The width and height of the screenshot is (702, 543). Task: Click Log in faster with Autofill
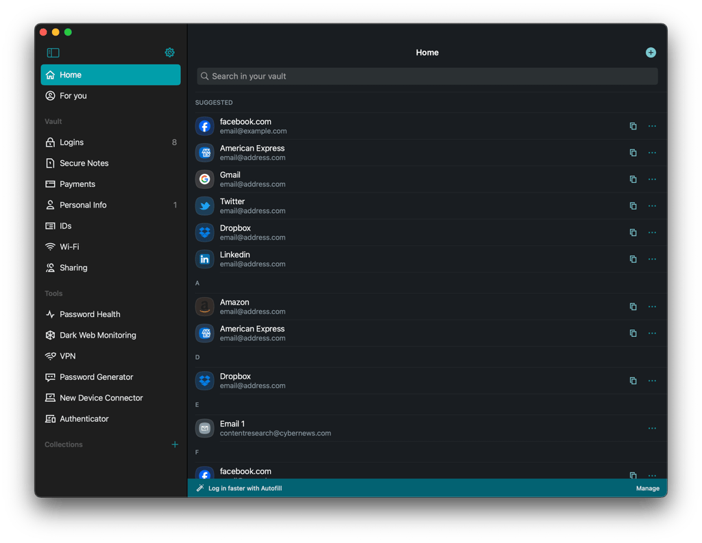pyautogui.click(x=245, y=488)
